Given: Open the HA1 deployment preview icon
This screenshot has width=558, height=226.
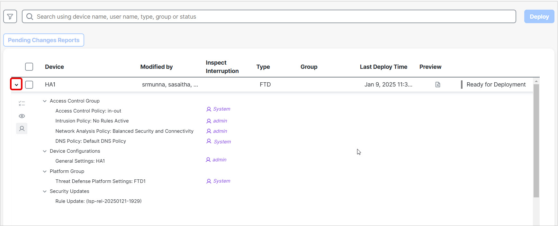Looking at the screenshot, I should pos(437,85).
